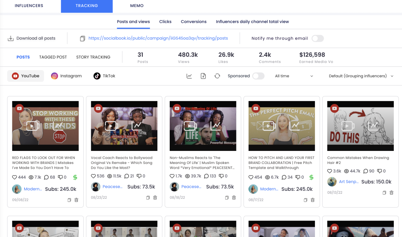
Task: Refresh posts with the sync icon
Action: pos(217,76)
